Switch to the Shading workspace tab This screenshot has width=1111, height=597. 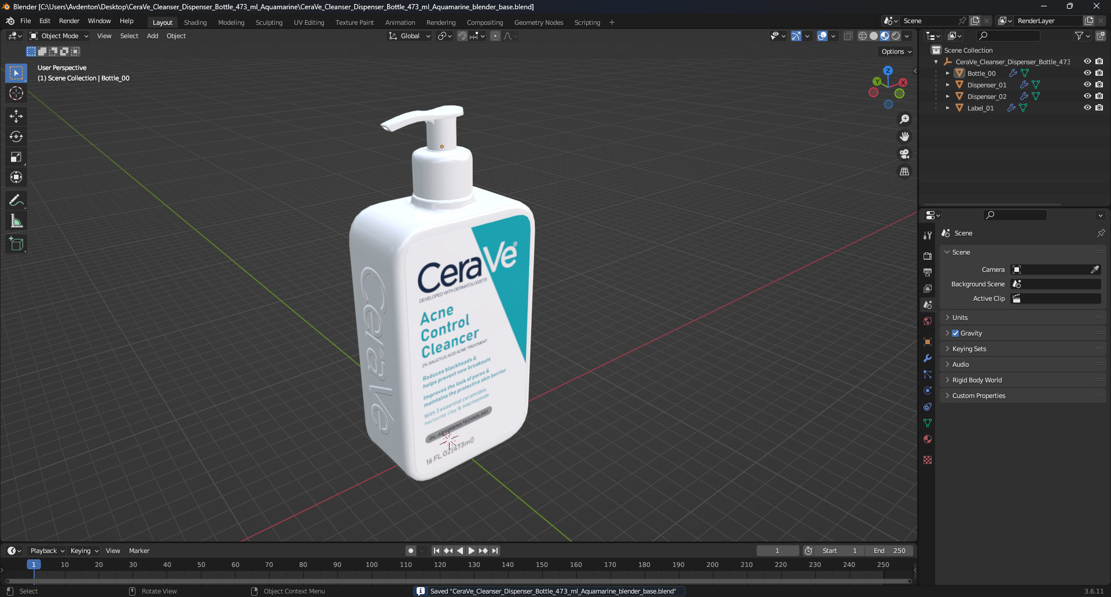[195, 23]
